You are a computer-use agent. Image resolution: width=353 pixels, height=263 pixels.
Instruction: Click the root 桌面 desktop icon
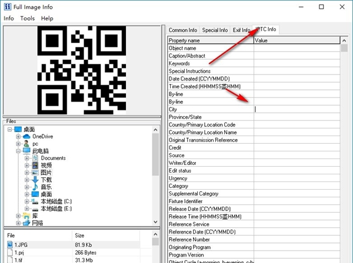click(18, 129)
